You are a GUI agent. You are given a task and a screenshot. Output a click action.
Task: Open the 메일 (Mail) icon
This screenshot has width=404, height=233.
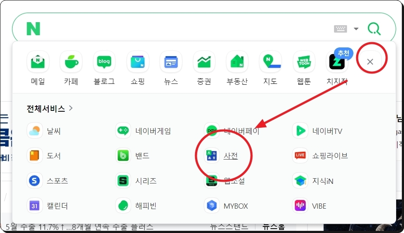[38, 62]
